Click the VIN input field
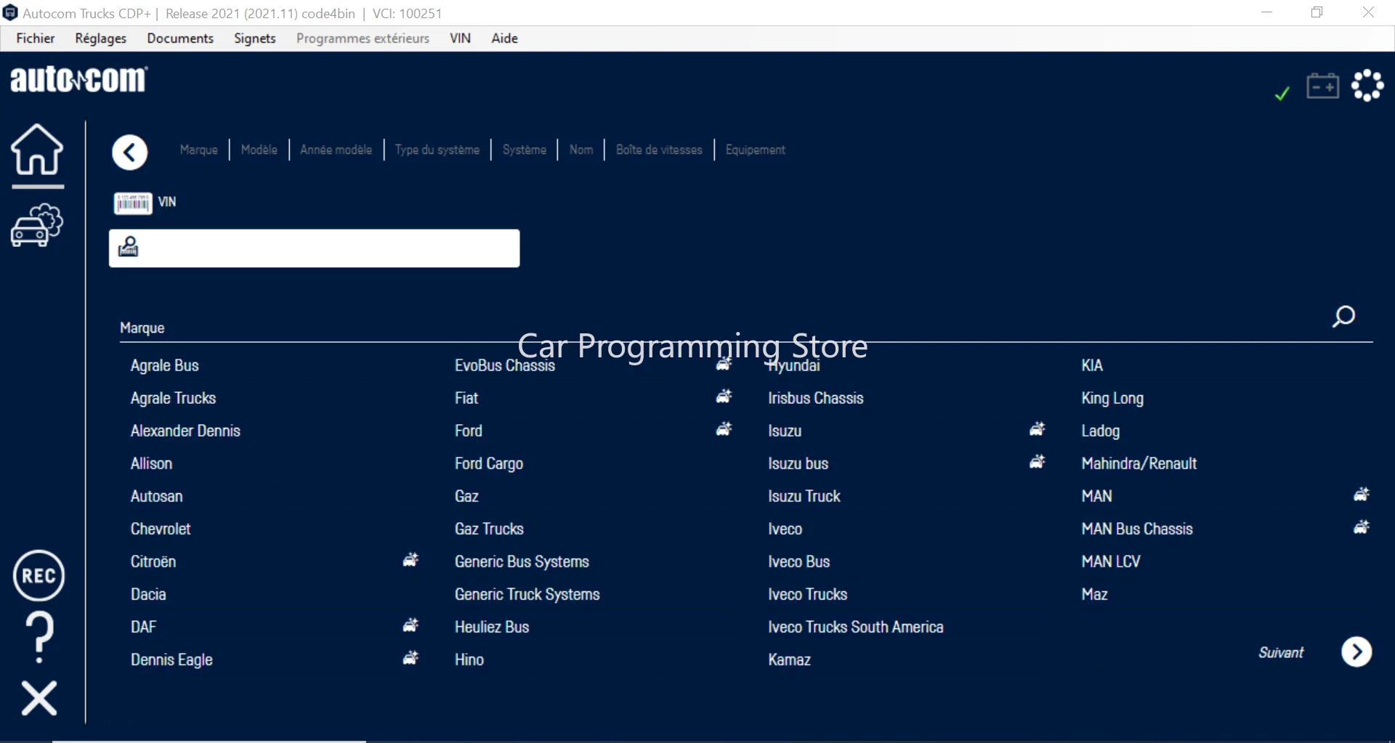 pyautogui.click(x=315, y=248)
